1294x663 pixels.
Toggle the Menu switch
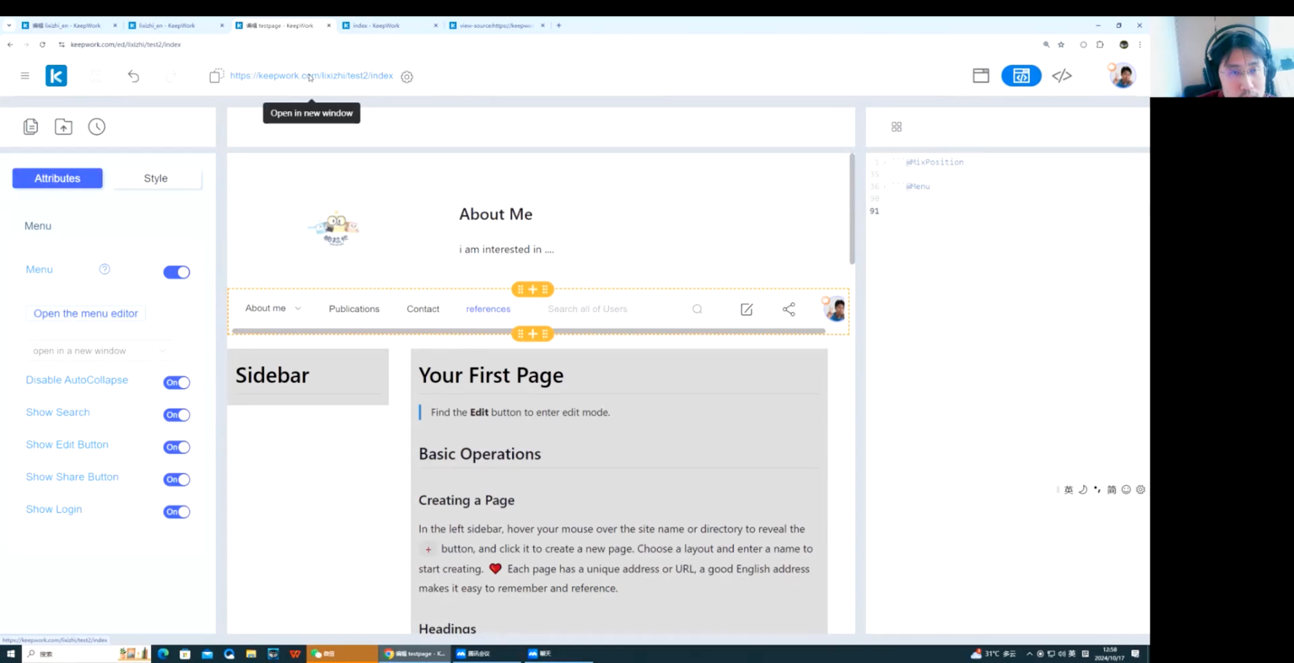pos(176,272)
